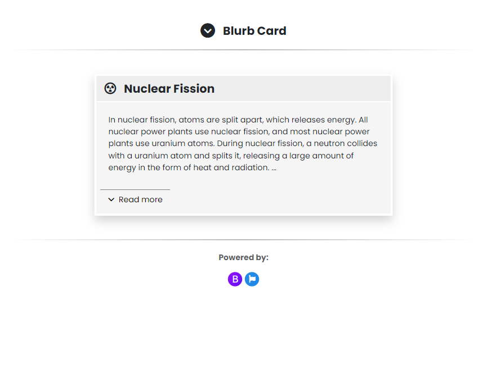Click the Read more text label

point(140,199)
